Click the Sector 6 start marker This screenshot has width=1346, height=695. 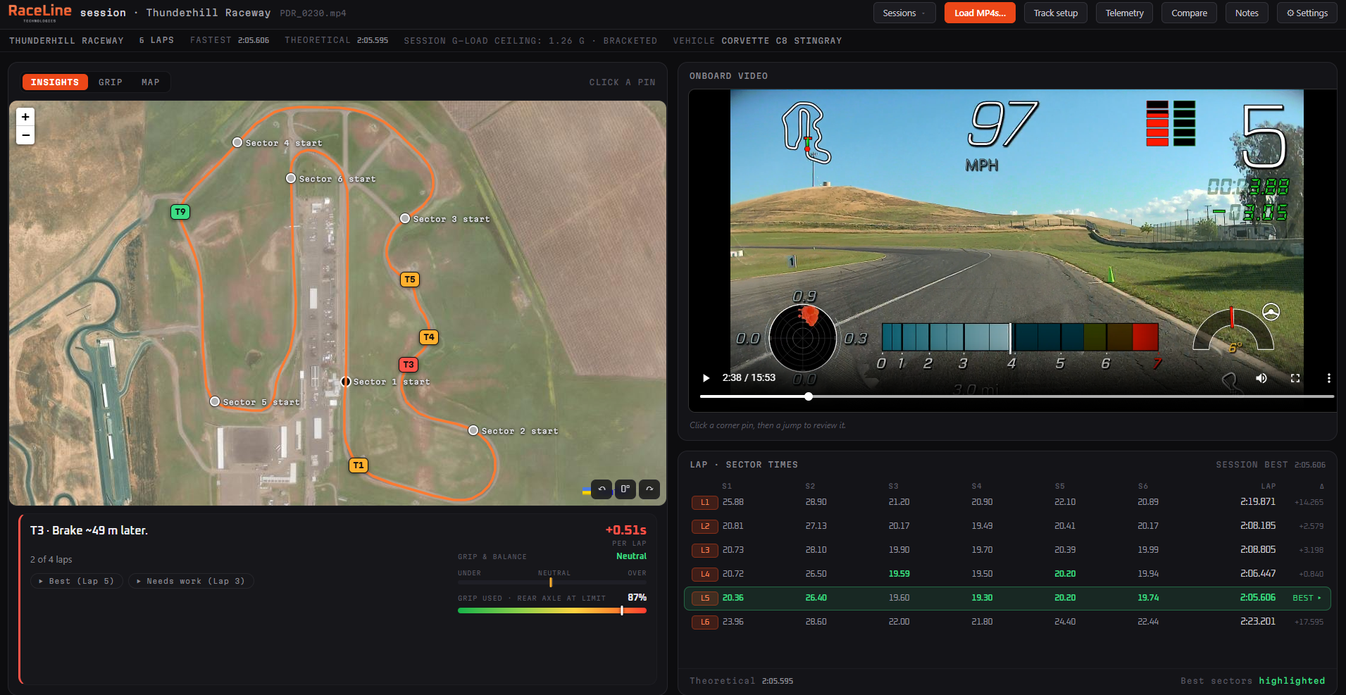click(x=291, y=178)
